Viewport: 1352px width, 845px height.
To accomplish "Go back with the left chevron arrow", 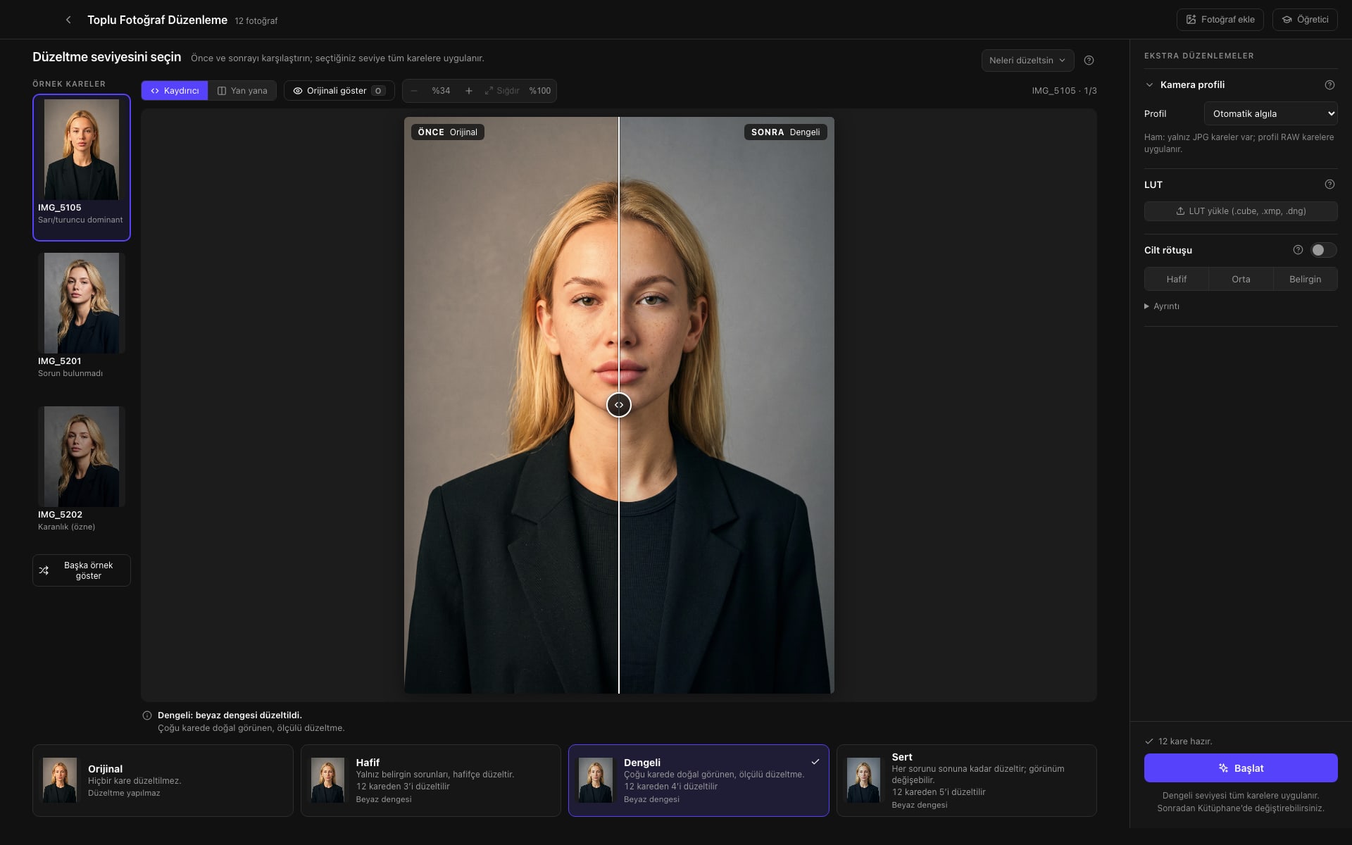I will 68,20.
